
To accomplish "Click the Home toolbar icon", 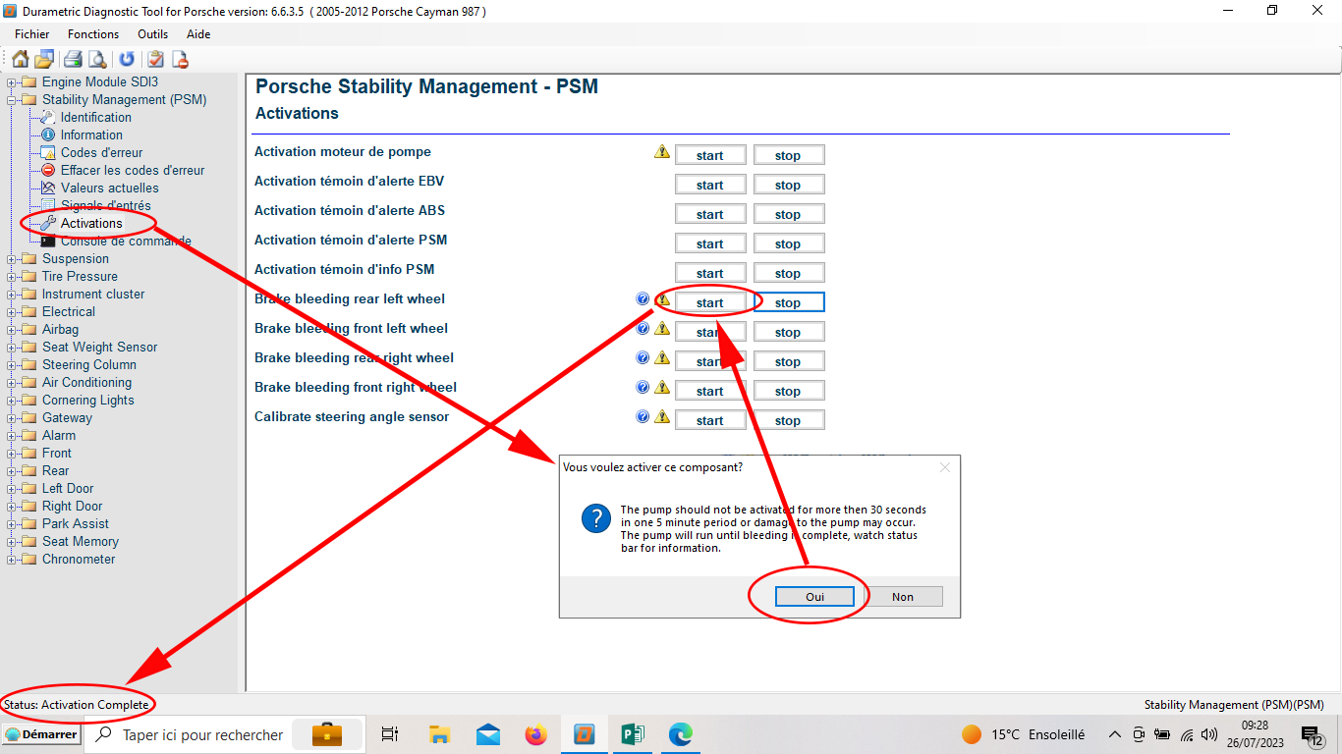I will 20,59.
